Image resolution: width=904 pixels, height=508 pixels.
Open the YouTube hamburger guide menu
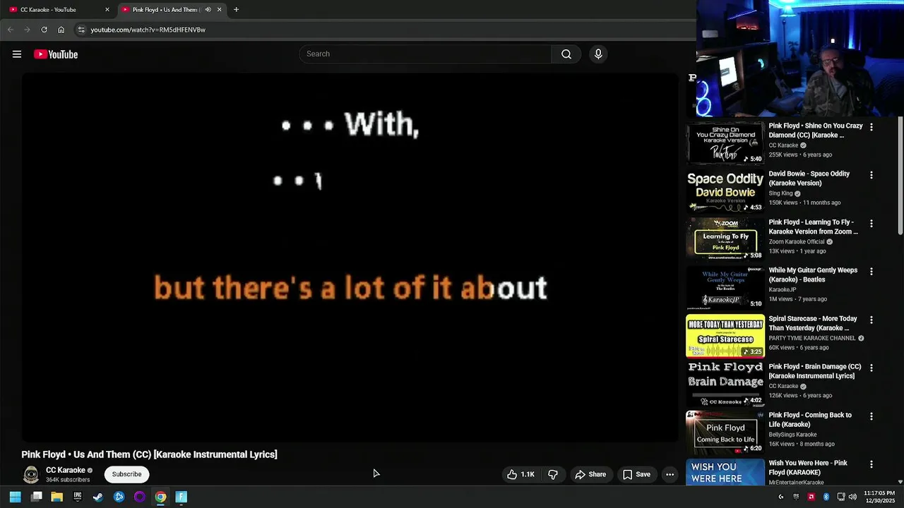pyautogui.click(x=17, y=54)
